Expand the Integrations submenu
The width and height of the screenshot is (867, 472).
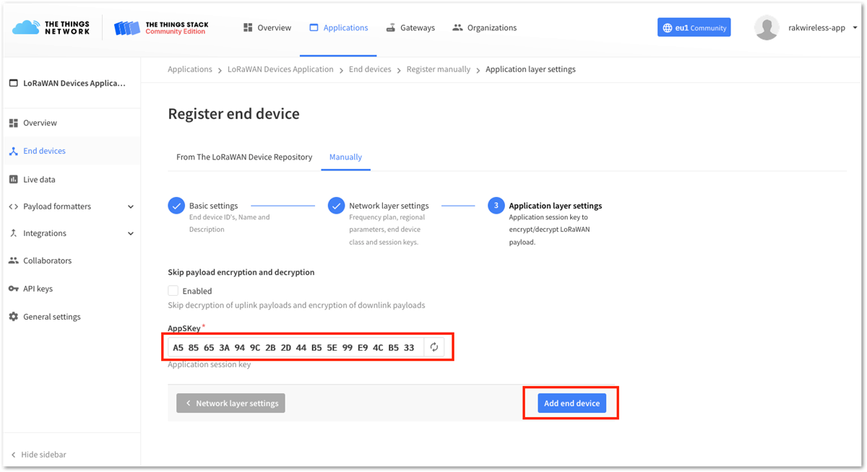click(x=131, y=233)
